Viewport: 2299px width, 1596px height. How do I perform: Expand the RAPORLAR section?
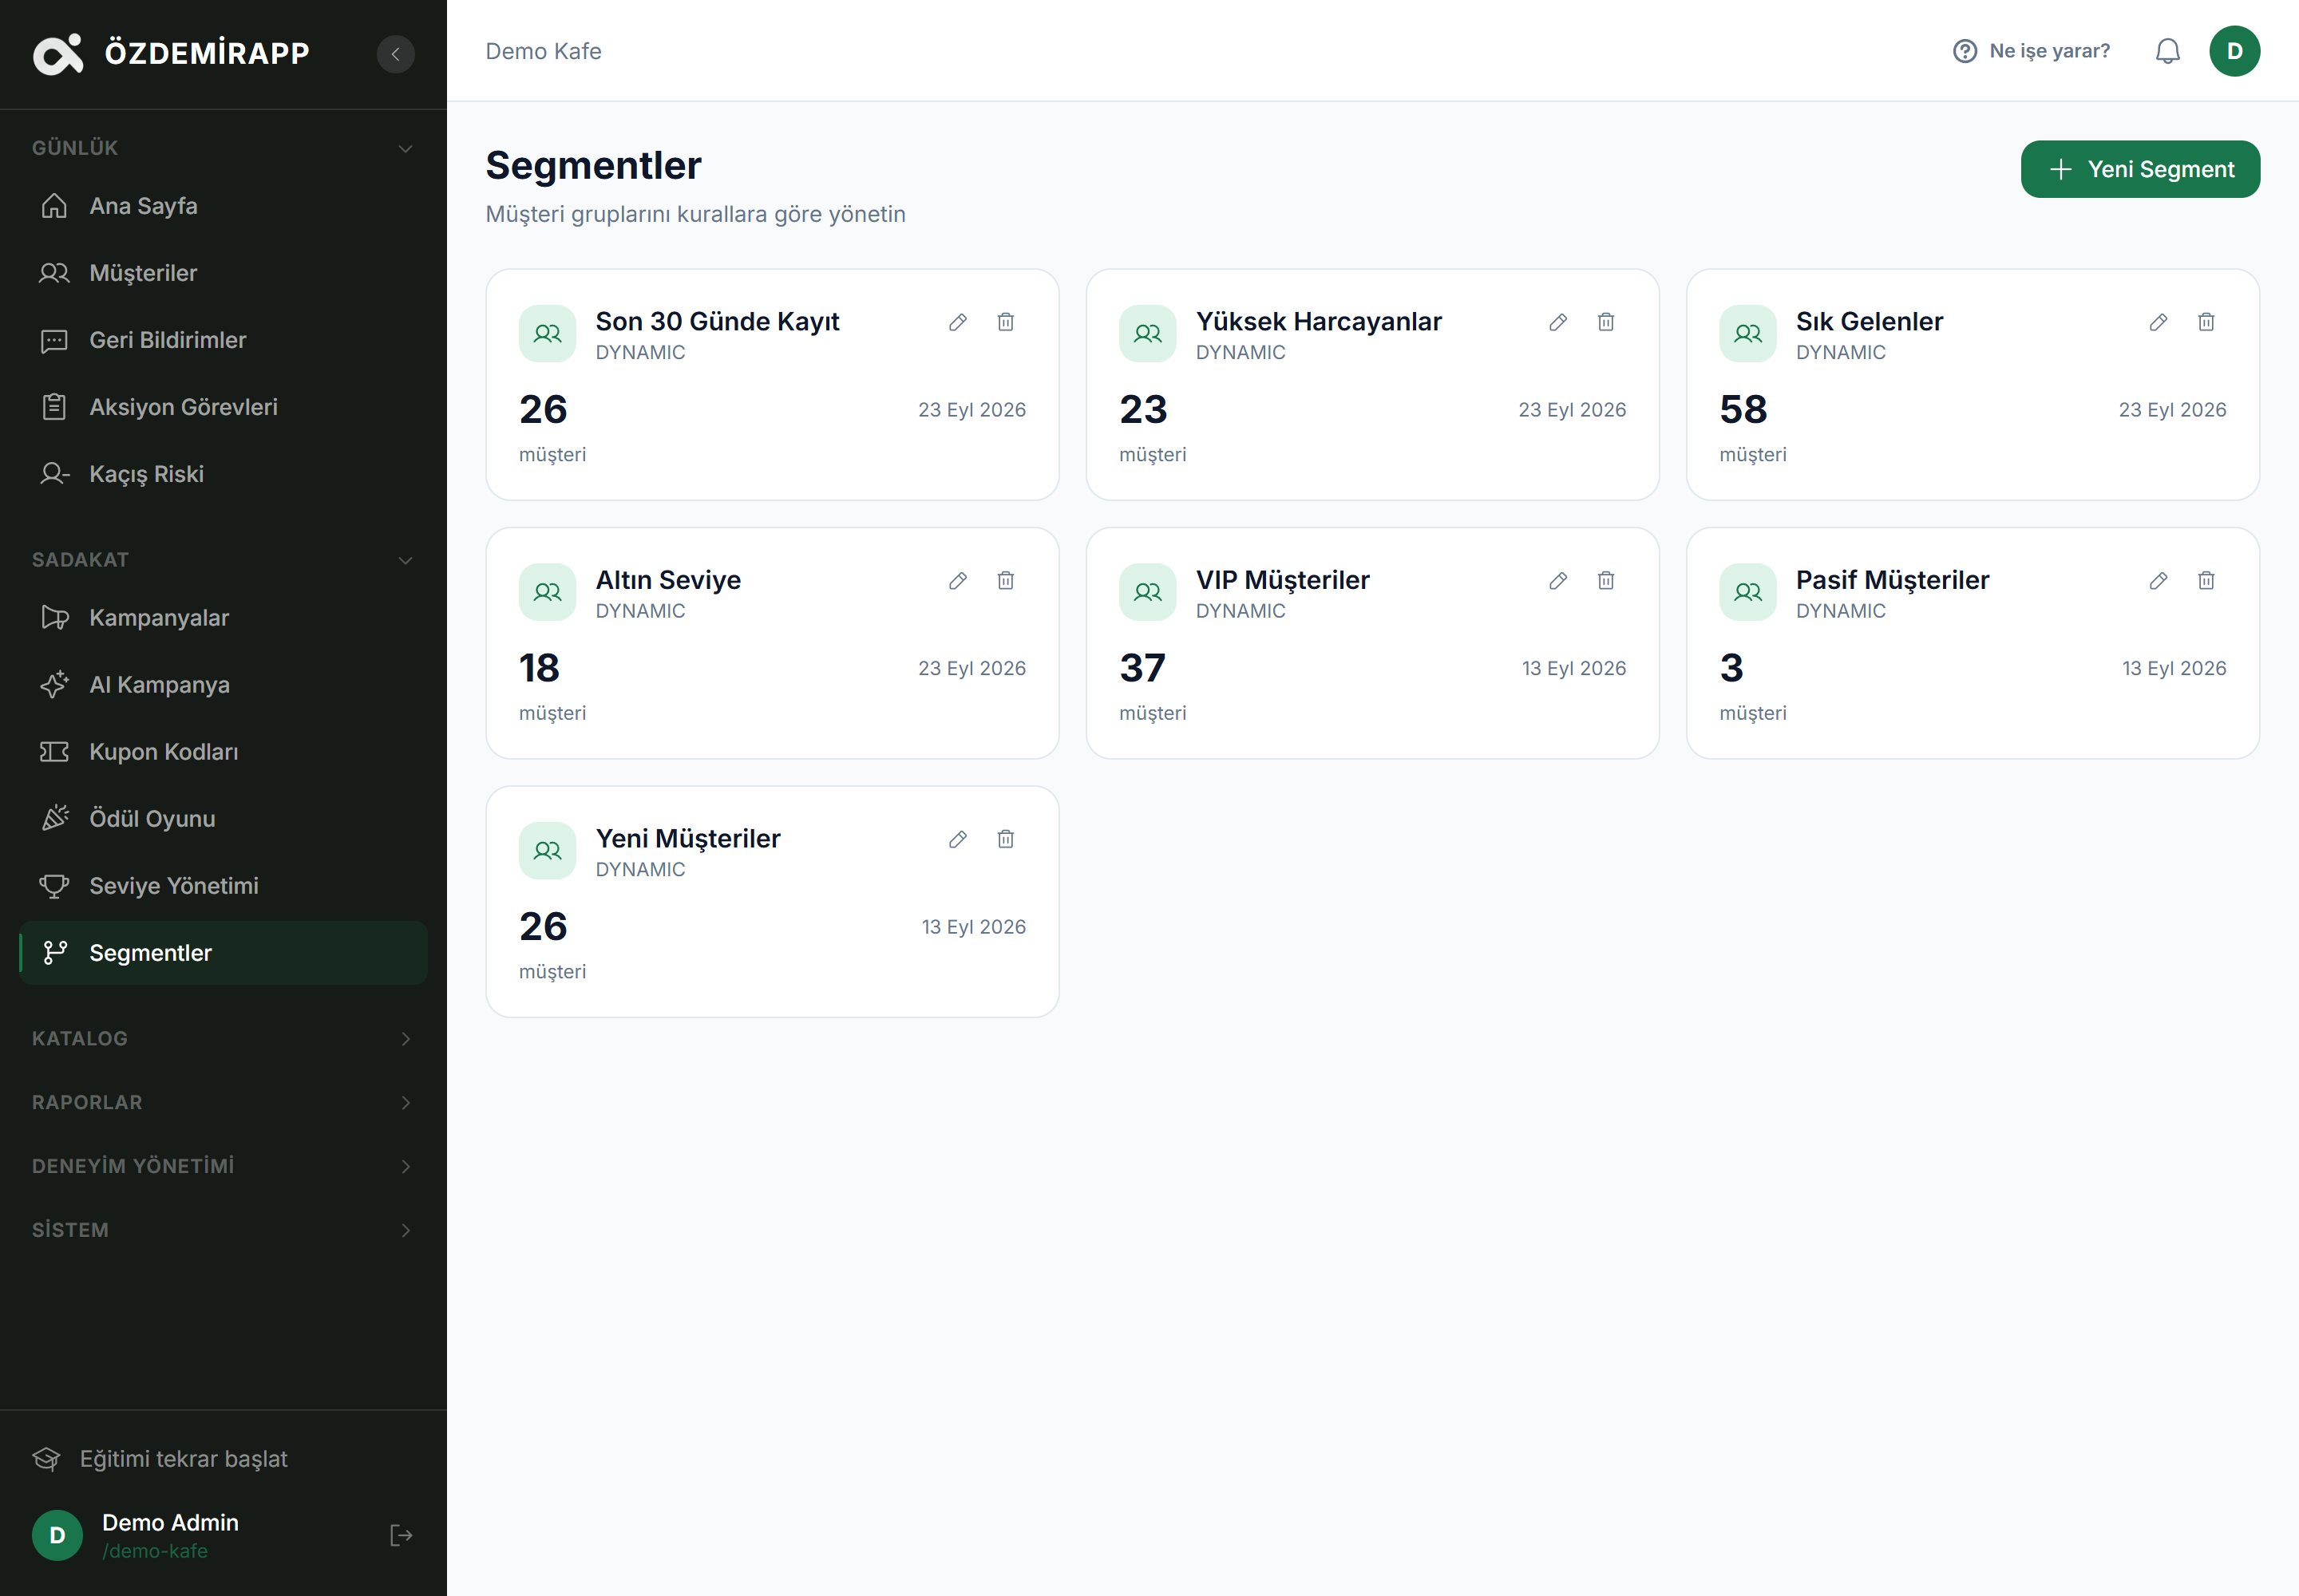pos(223,1103)
